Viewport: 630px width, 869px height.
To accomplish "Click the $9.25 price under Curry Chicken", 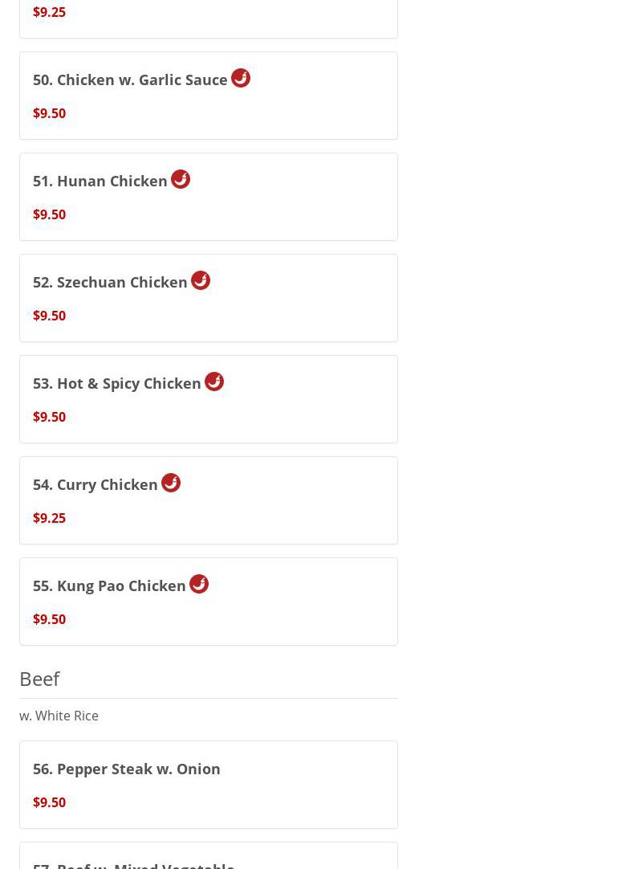I will (49, 518).
